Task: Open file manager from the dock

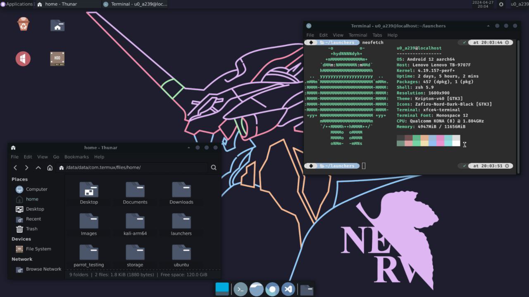Action: click(x=256, y=289)
